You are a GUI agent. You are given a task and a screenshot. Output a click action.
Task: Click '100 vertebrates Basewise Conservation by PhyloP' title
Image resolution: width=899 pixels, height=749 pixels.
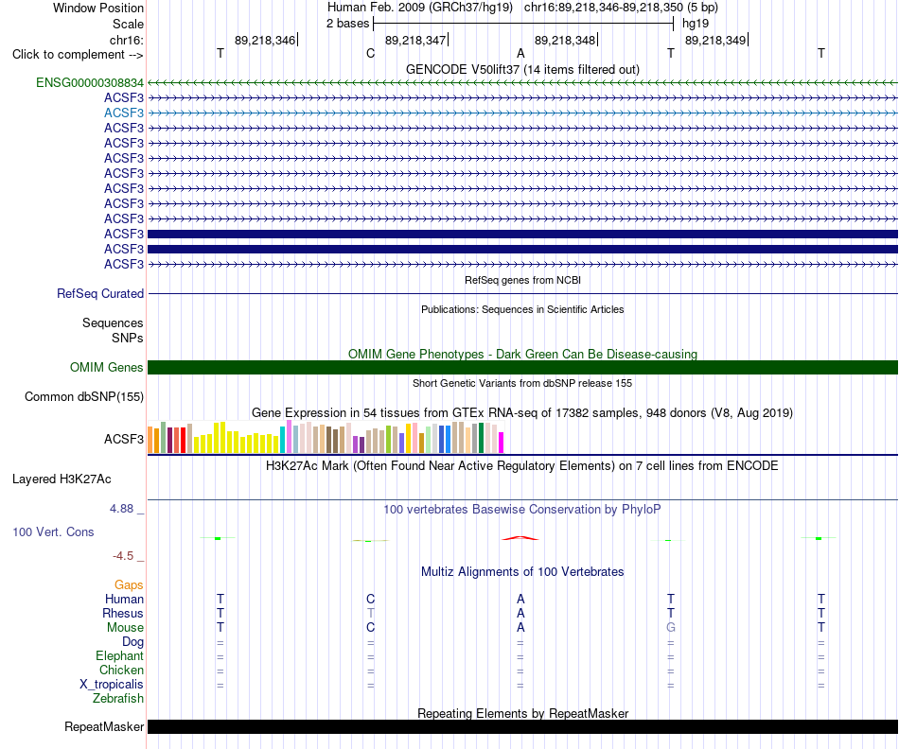point(522,509)
